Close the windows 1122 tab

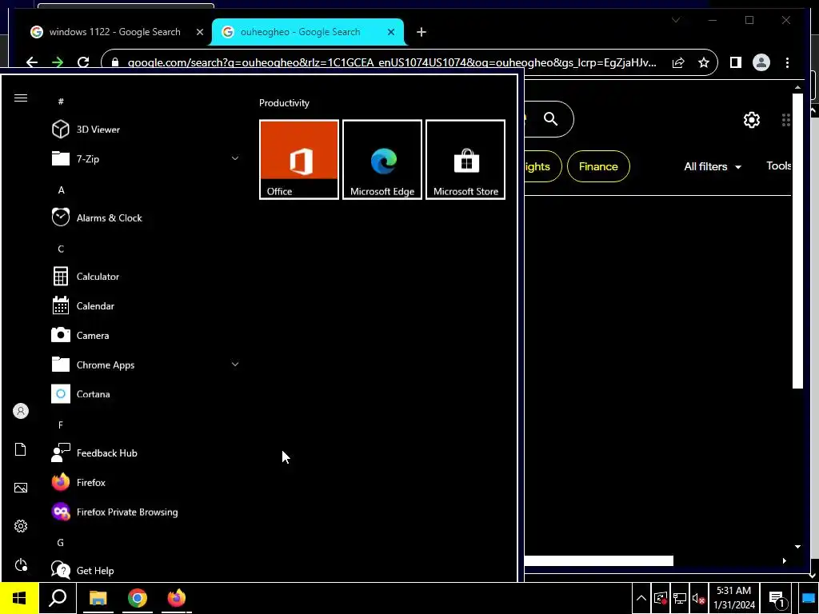click(199, 32)
